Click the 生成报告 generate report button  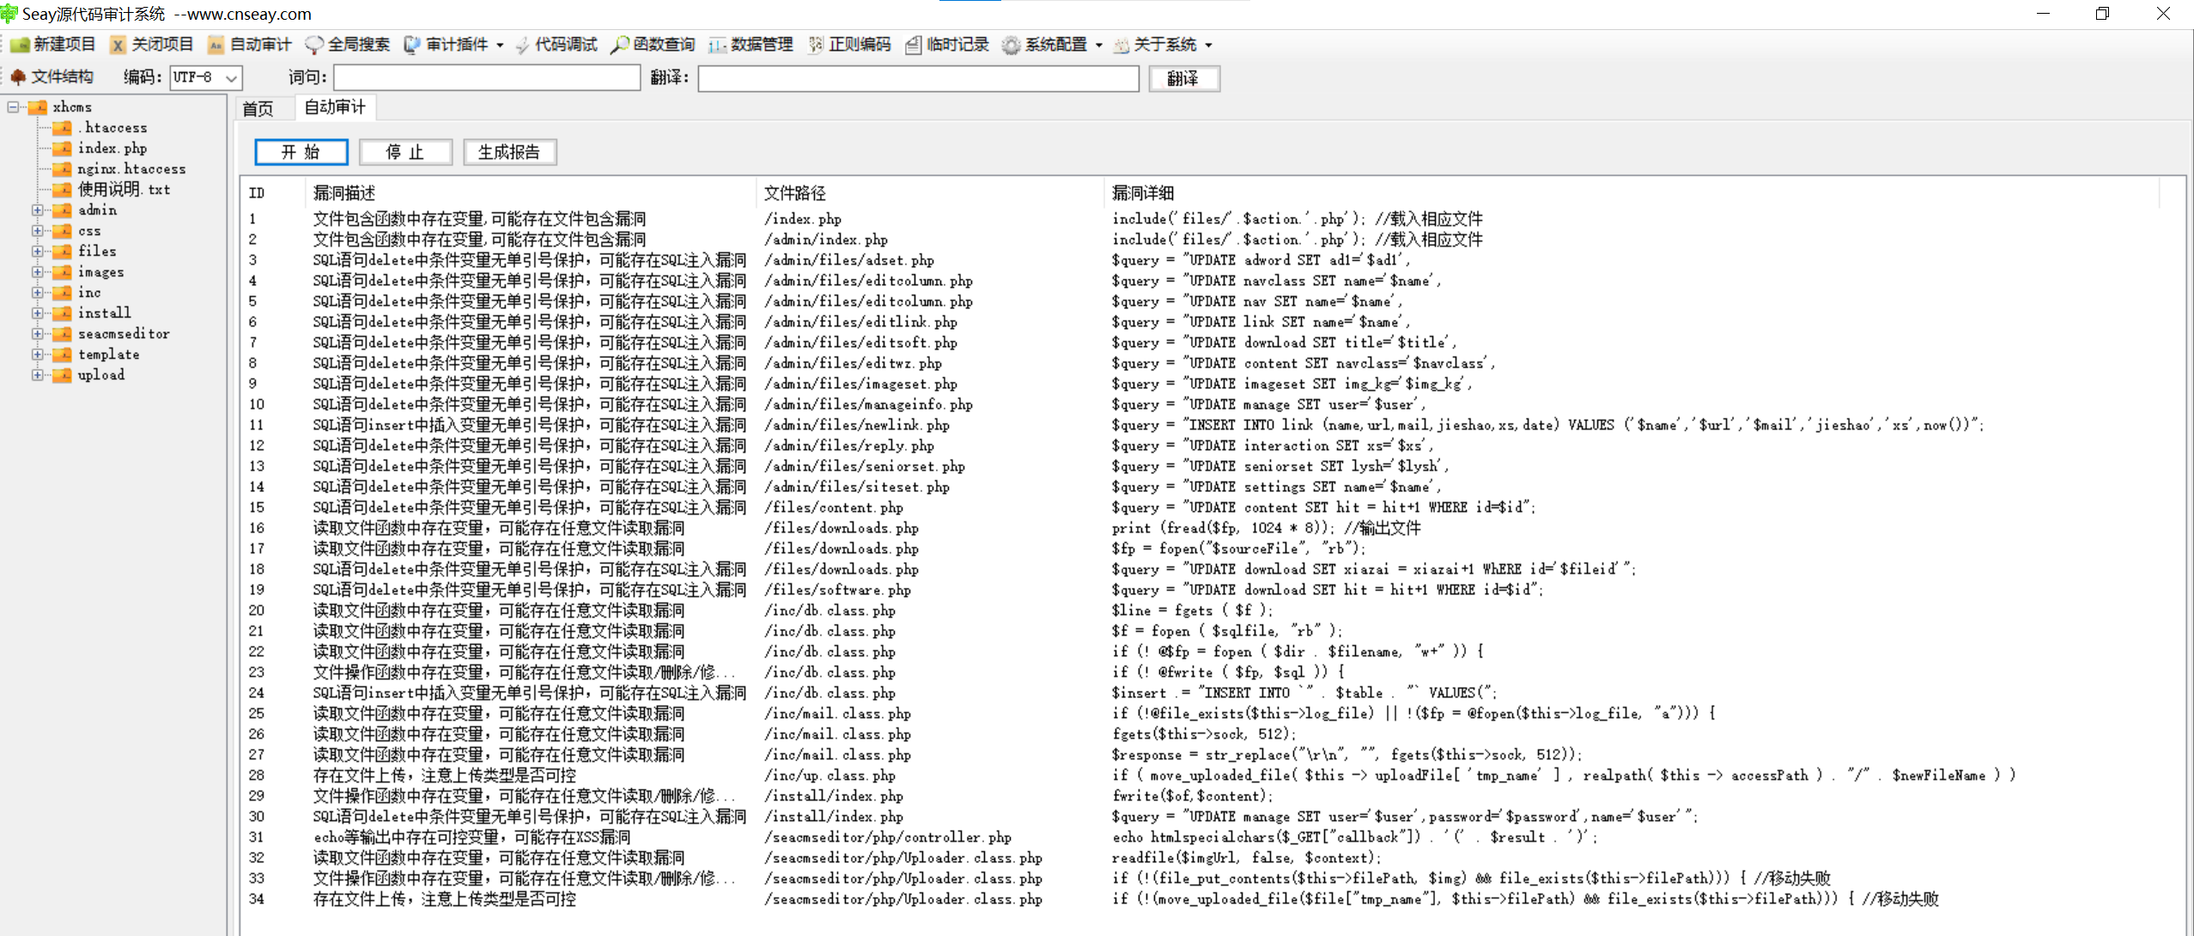pyautogui.click(x=509, y=152)
